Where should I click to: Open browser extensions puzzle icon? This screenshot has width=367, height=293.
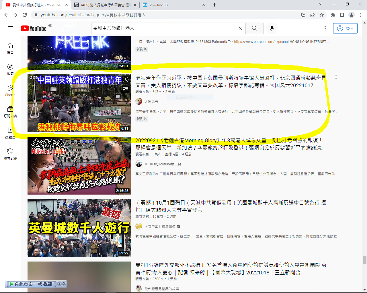click(333, 15)
